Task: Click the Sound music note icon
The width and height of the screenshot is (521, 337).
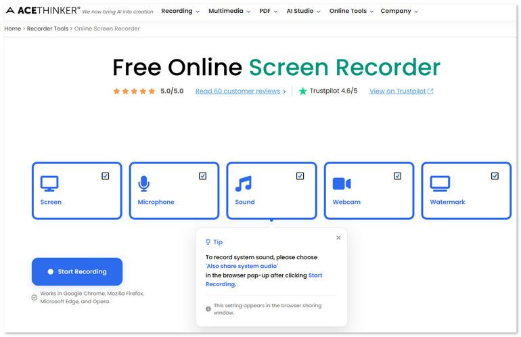Action: click(243, 184)
